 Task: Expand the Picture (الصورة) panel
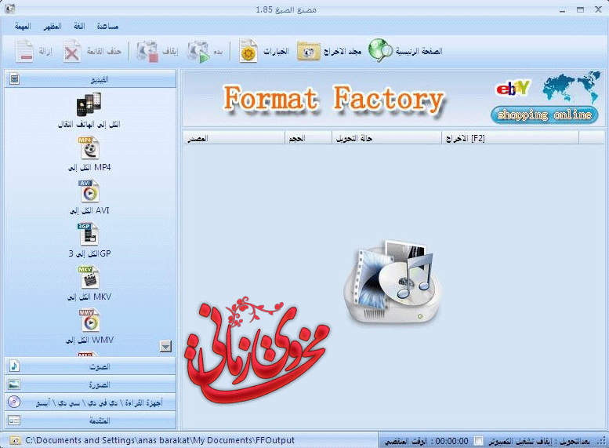[90, 384]
